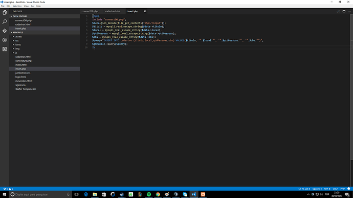This screenshot has height=198, width=353.
Task: Open the Extensions view icon
Action: [x=5, y=49]
